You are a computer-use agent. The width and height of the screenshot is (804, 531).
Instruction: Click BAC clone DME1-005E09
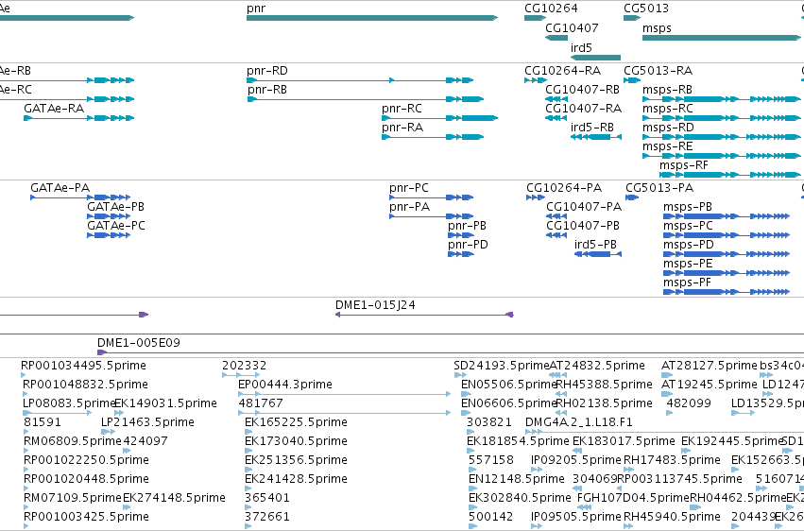pos(451,352)
